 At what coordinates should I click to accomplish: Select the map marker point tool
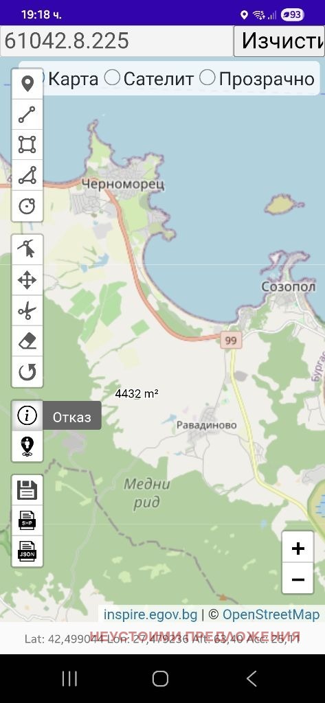point(27,84)
